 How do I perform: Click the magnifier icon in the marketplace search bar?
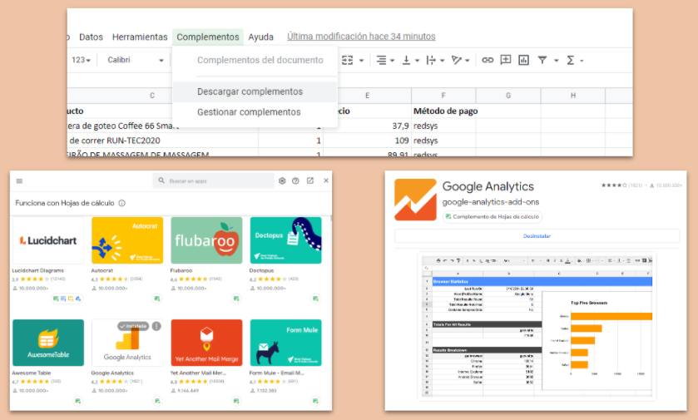(161, 180)
